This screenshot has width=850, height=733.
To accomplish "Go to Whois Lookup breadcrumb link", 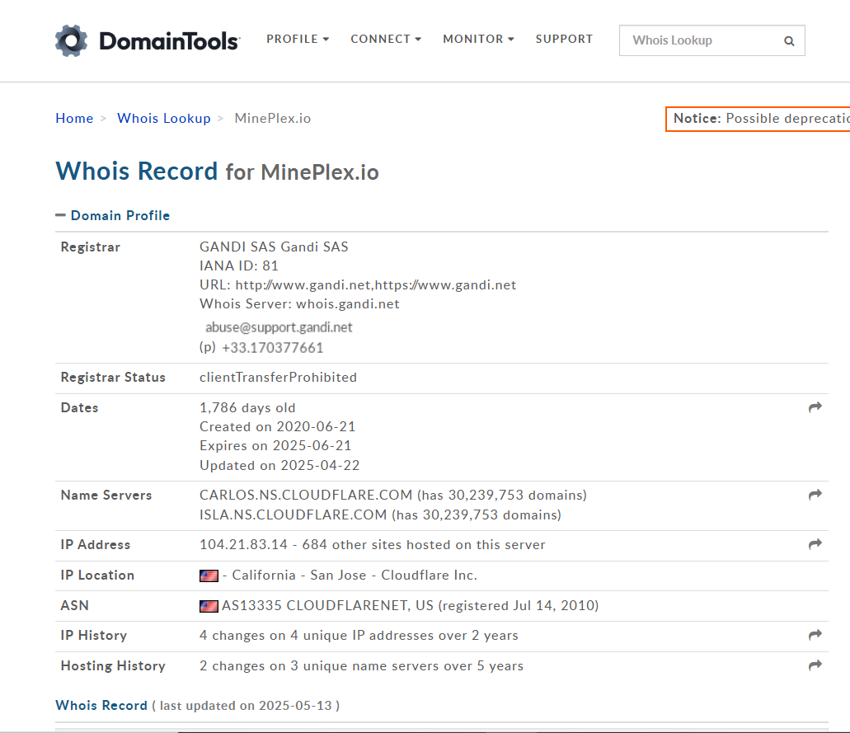I will point(164,118).
